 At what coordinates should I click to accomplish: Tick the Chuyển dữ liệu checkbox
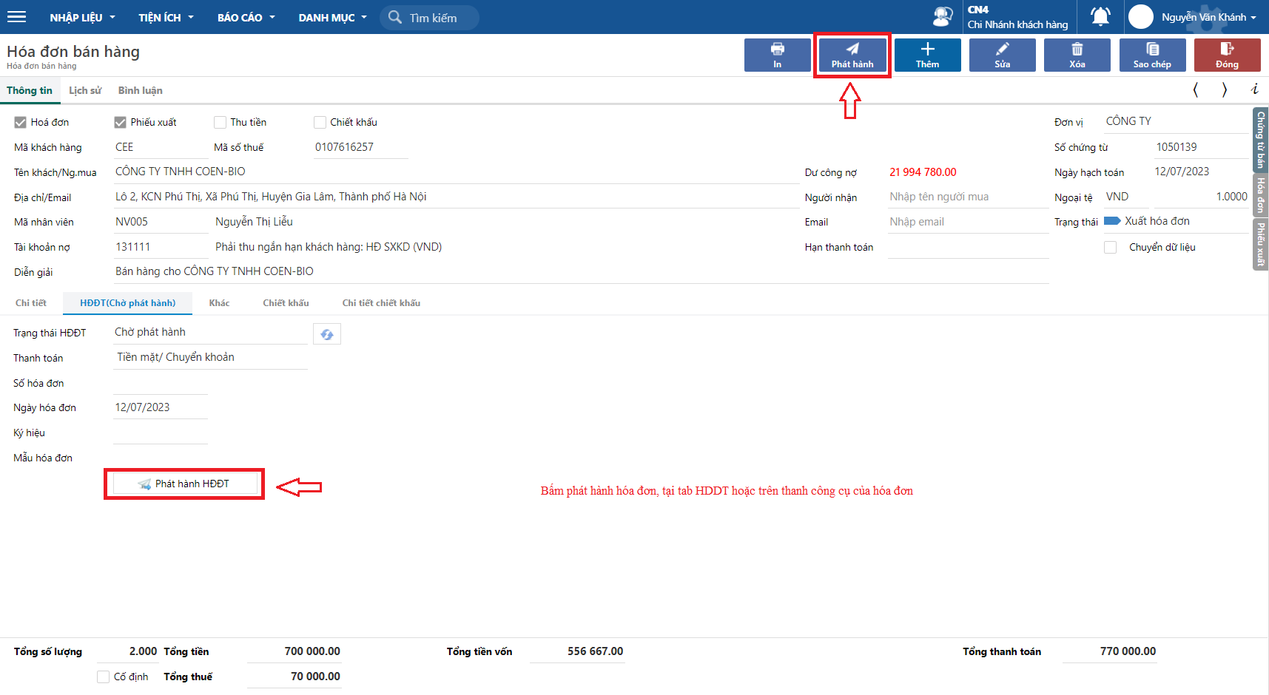coord(1110,248)
